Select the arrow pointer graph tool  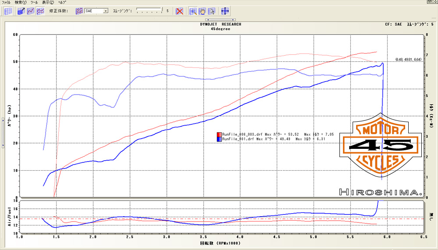(x=212, y=11)
